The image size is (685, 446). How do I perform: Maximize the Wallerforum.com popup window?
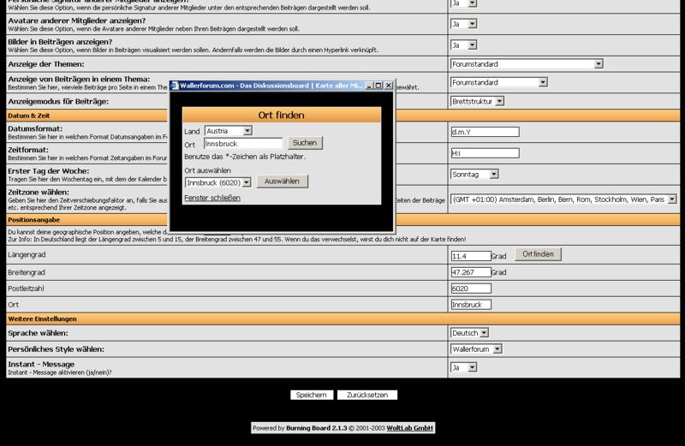point(378,86)
